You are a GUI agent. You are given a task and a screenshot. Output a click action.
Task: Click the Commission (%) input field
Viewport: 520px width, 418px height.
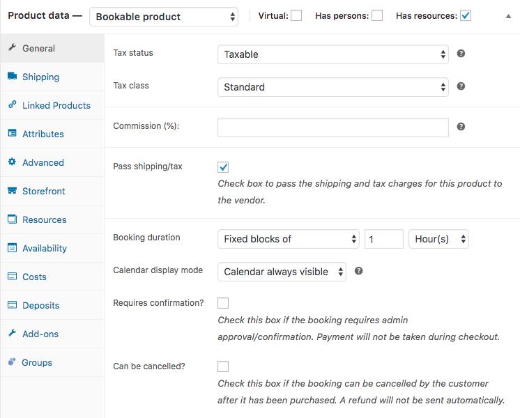pyautogui.click(x=332, y=127)
